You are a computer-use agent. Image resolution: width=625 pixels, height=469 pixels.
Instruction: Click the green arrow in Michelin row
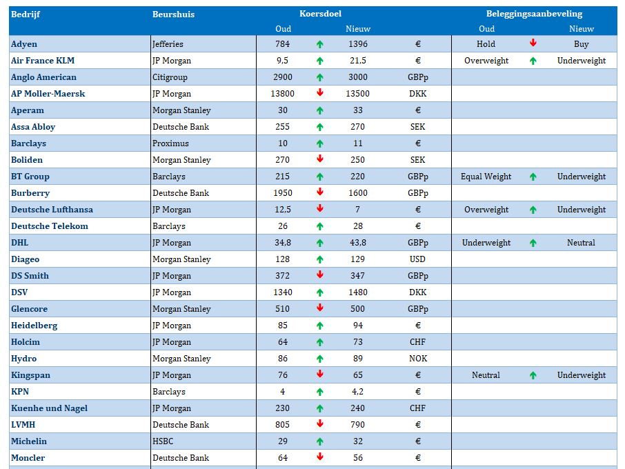tap(319, 441)
